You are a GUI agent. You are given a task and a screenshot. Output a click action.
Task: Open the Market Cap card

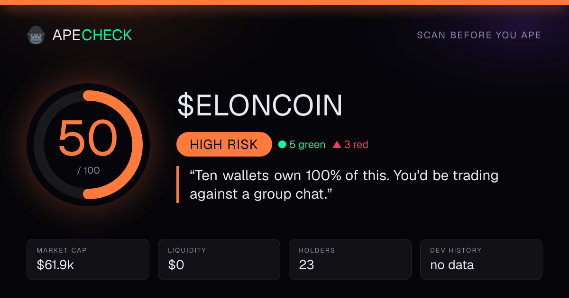88,259
